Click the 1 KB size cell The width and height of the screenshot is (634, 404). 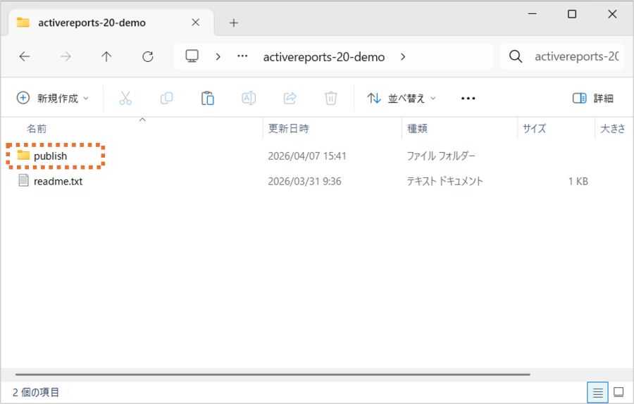click(x=578, y=182)
